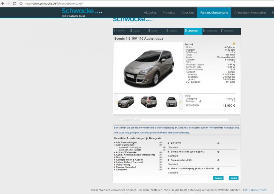274x194 pixels.
Task: Show info about Optionen price
Action: 201,101
